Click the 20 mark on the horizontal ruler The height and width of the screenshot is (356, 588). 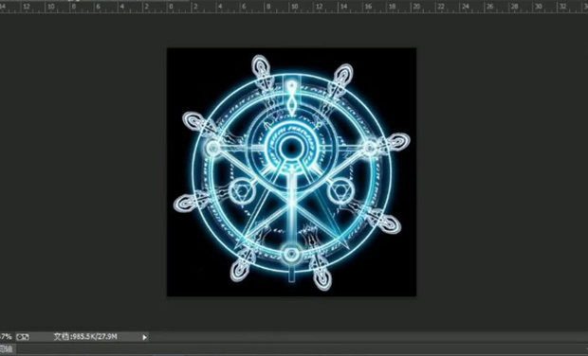click(x=417, y=7)
